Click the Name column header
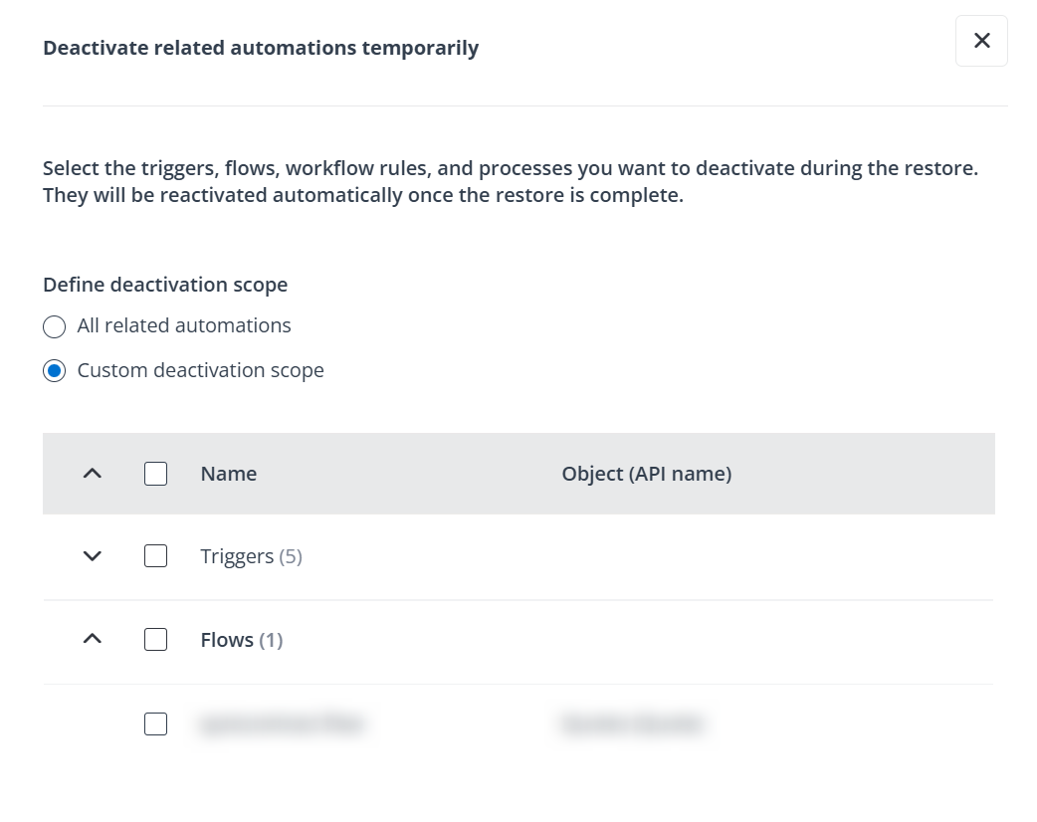 tap(229, 475)
